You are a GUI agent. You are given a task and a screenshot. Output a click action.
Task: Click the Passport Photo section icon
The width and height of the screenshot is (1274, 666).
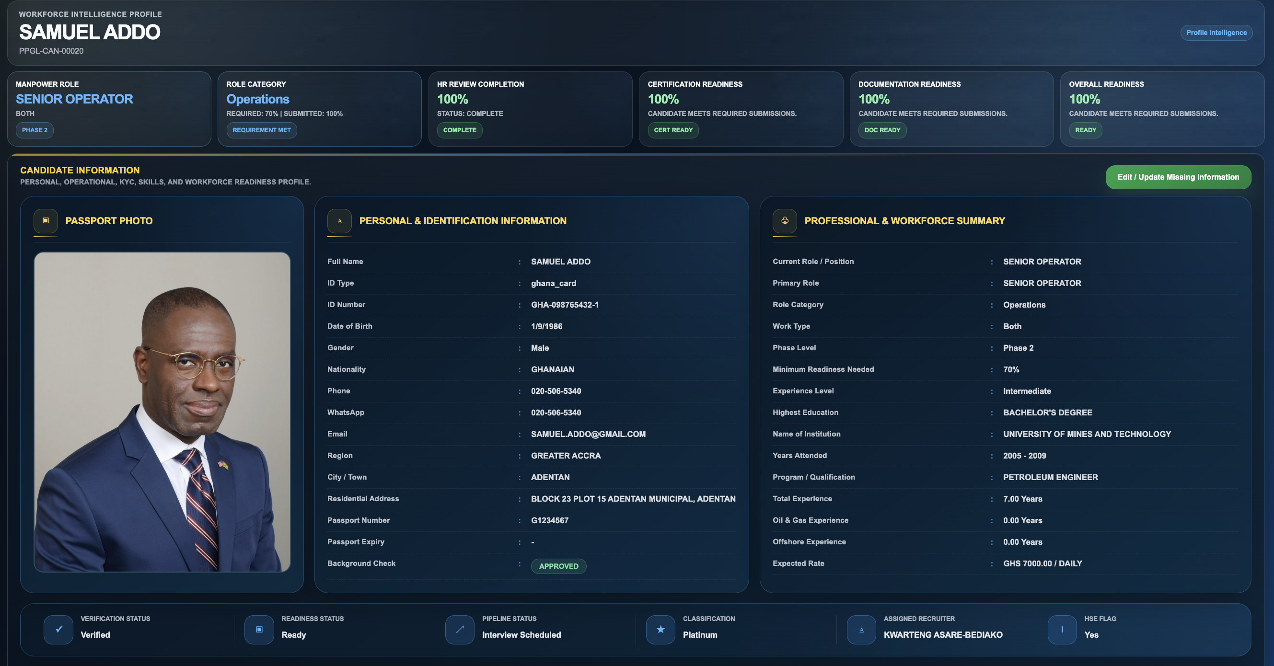pyautogui.click(x=46, y=221)
